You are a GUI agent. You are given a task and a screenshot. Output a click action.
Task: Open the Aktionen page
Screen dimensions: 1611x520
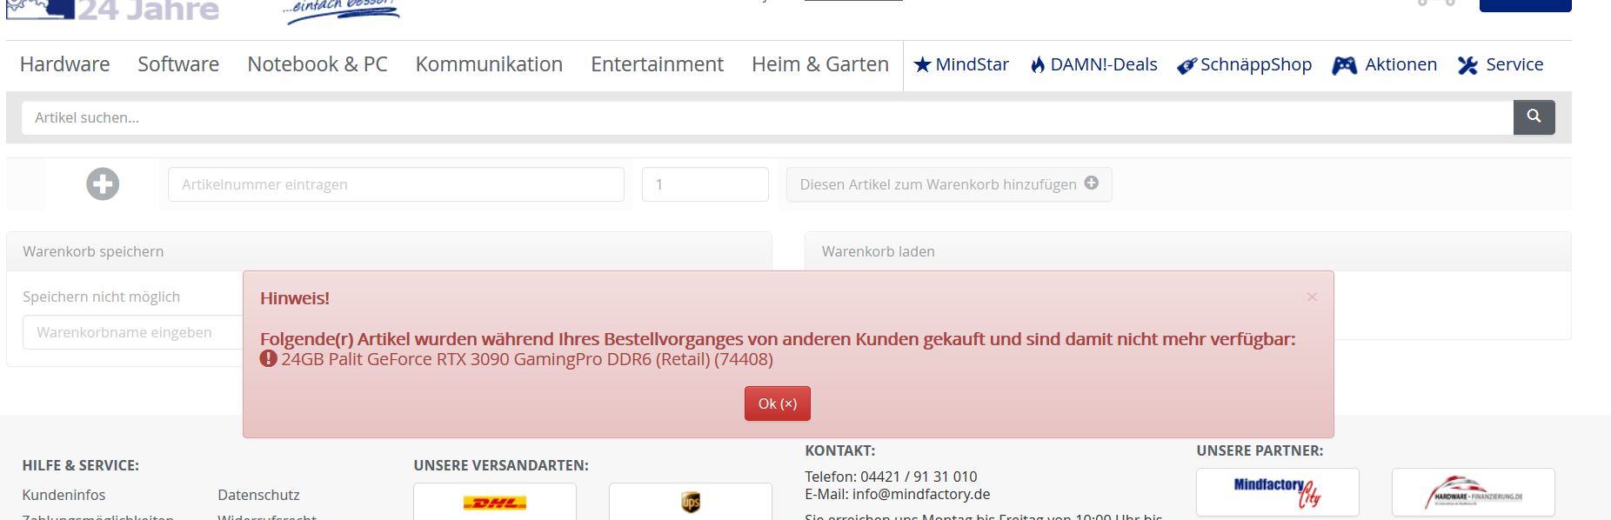1400,64
